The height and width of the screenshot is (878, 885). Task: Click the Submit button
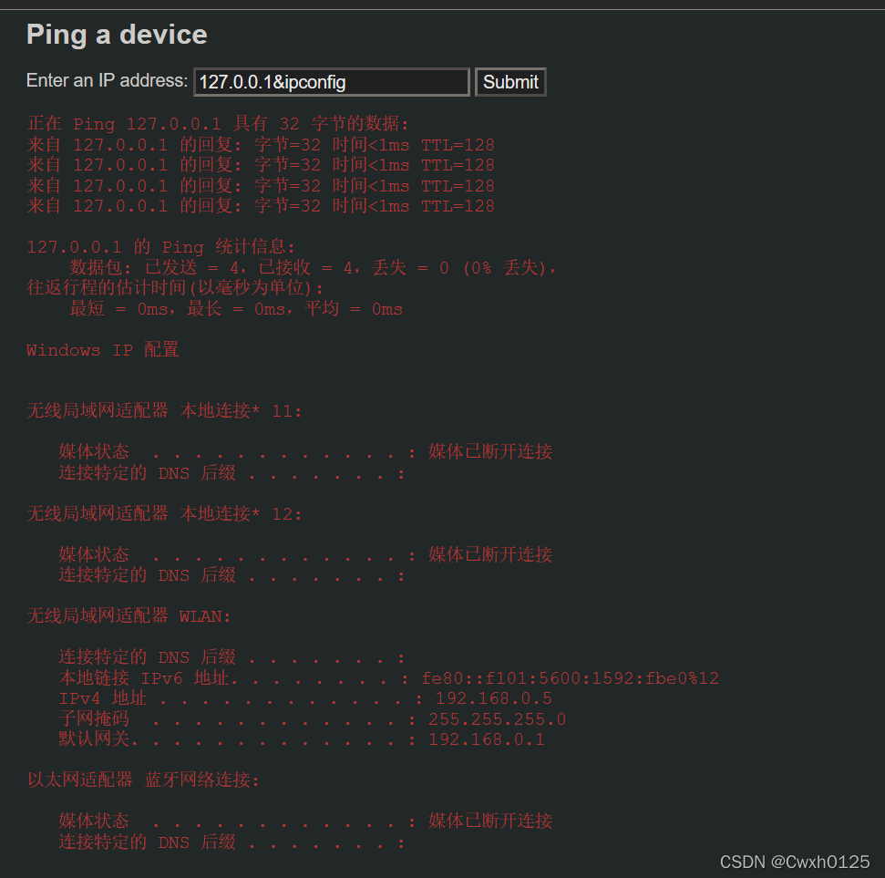[510, 82]
